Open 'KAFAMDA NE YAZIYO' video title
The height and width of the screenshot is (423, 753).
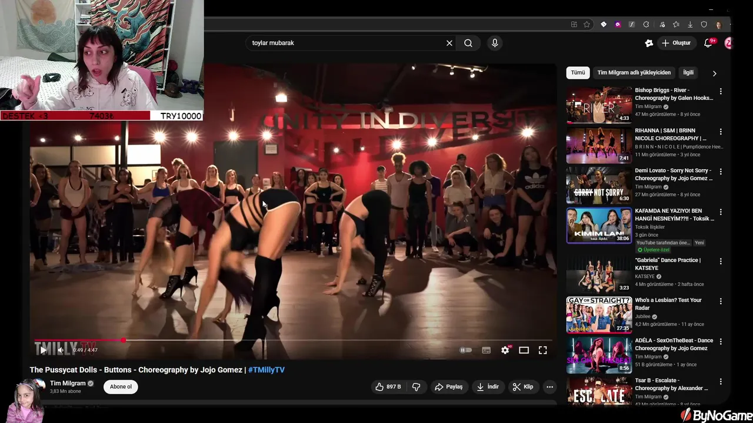(x=674, y=214)
